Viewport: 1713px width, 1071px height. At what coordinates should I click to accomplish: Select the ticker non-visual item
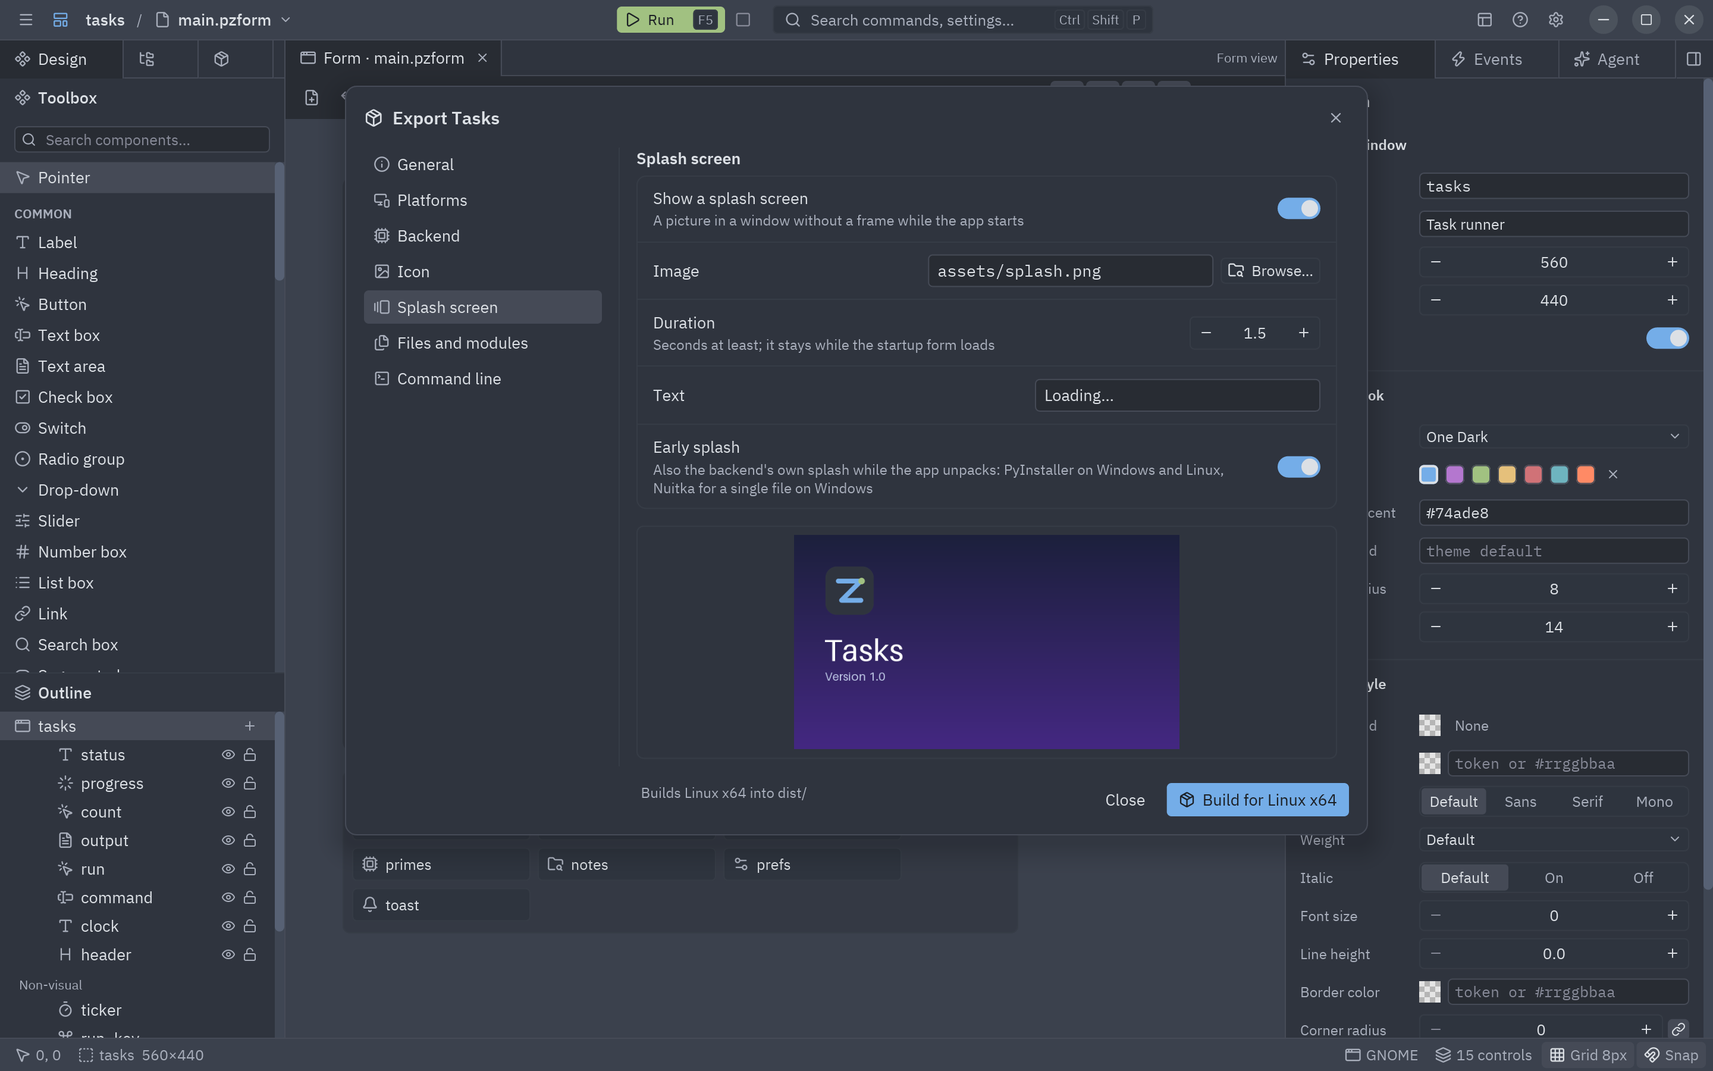coord(101,1010)
